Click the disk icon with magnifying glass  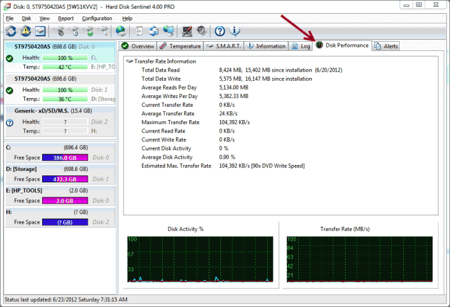coord(103,31)
